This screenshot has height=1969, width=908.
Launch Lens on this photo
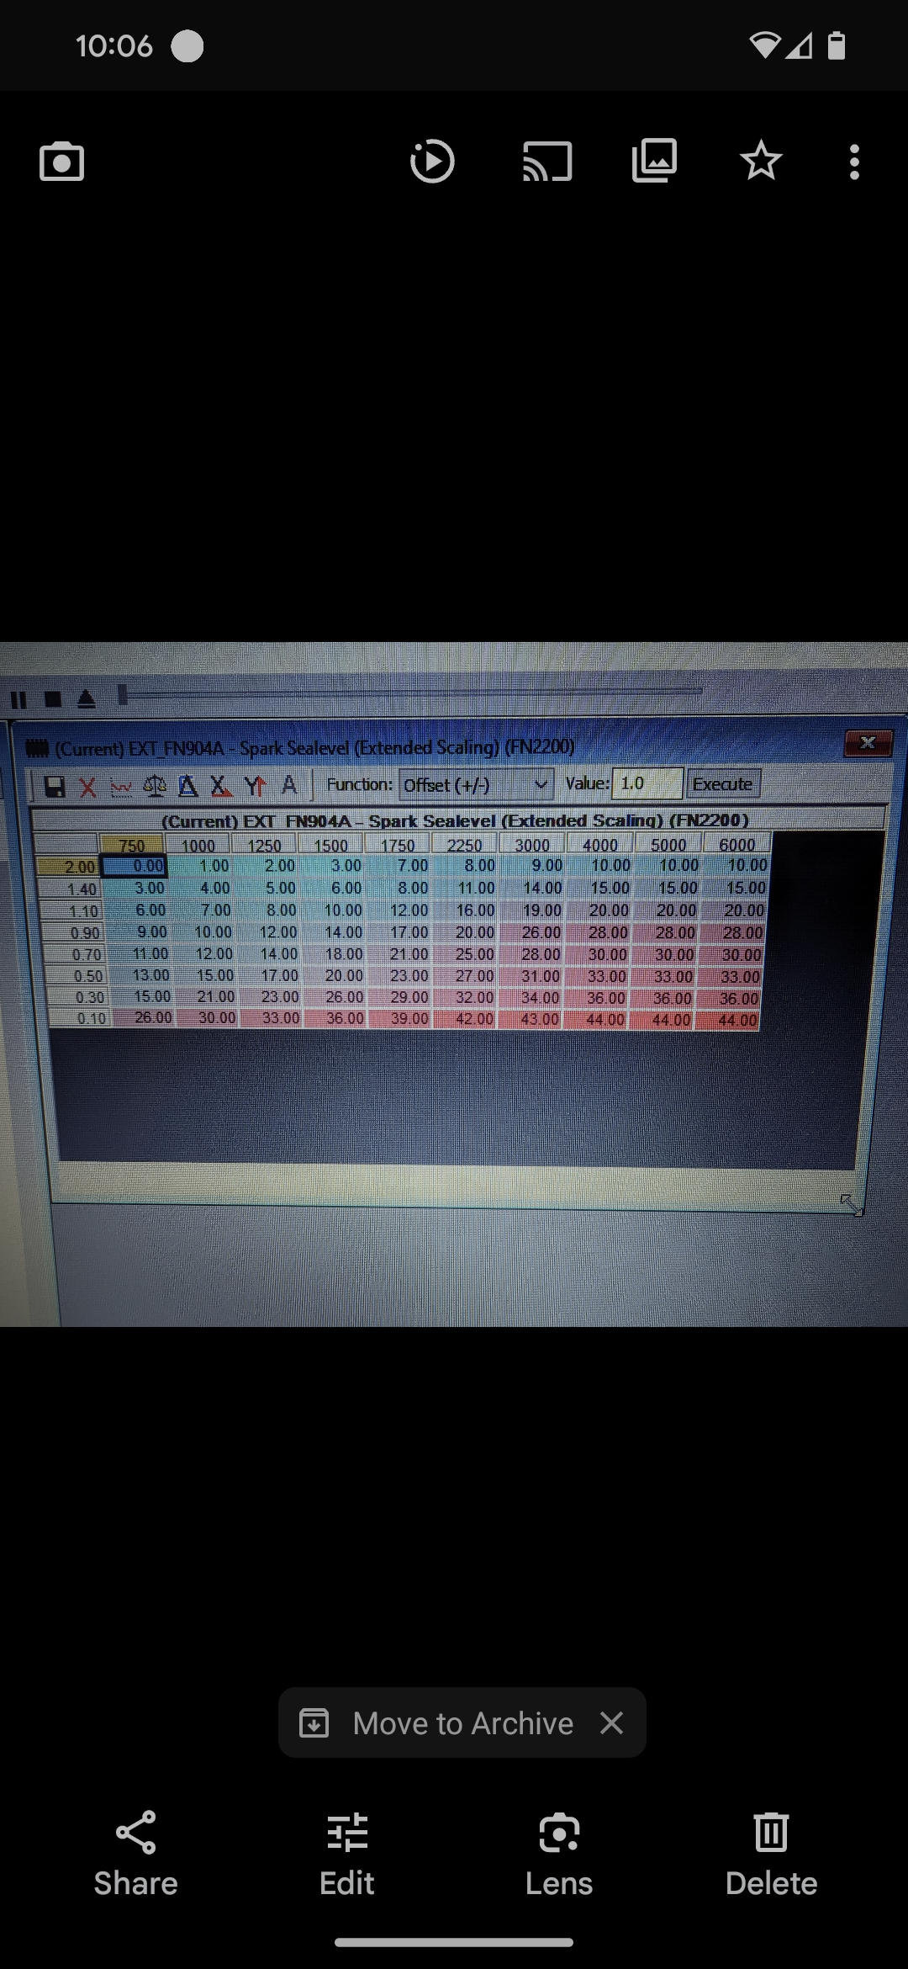pyautogui.click(x=559, y=1853)
